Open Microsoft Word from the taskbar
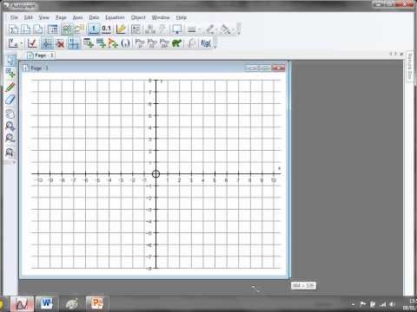Image resolution: width=417 pixels, height=312 pixels. coord(46,303)
